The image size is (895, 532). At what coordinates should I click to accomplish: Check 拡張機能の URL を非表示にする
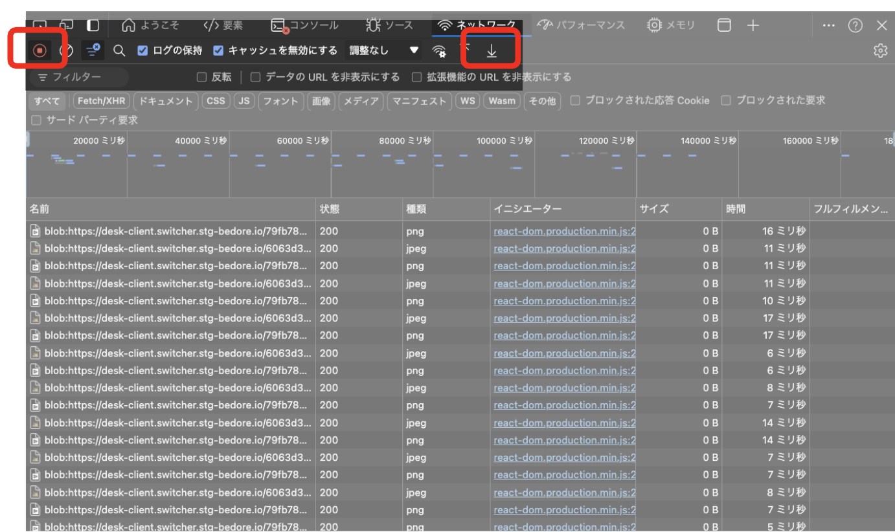(416, 77)
